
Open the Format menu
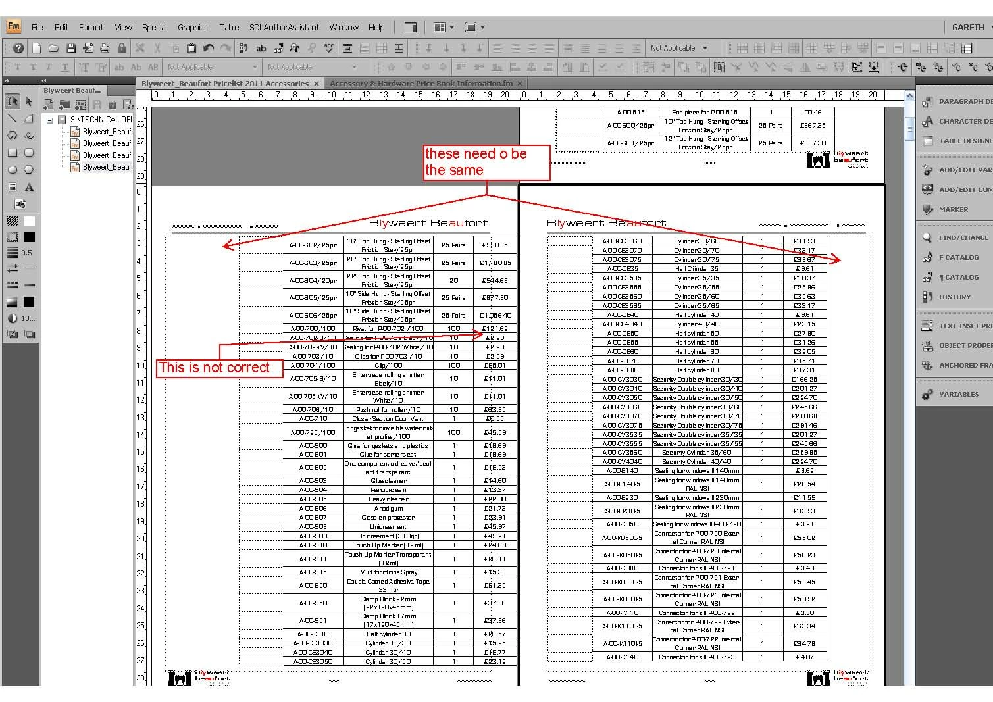pos(91,27)
